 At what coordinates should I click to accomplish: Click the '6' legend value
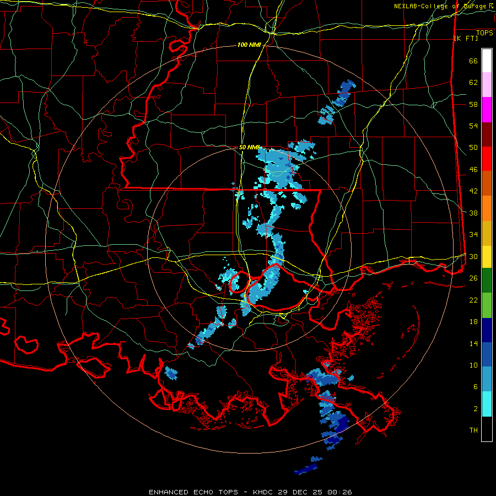[476, 387]
